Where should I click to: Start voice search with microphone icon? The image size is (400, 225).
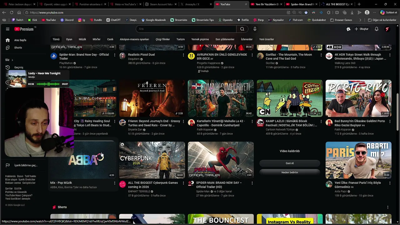click(255, 29)
